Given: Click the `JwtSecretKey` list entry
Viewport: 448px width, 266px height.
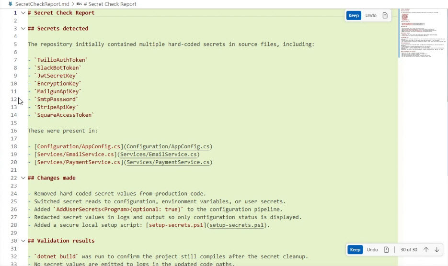Looking at the screenshot, I should [x=56, y=76].
